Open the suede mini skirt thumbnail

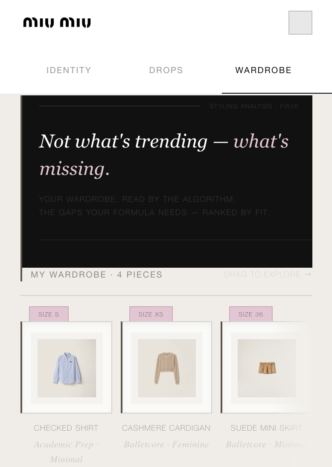point(267,368)
